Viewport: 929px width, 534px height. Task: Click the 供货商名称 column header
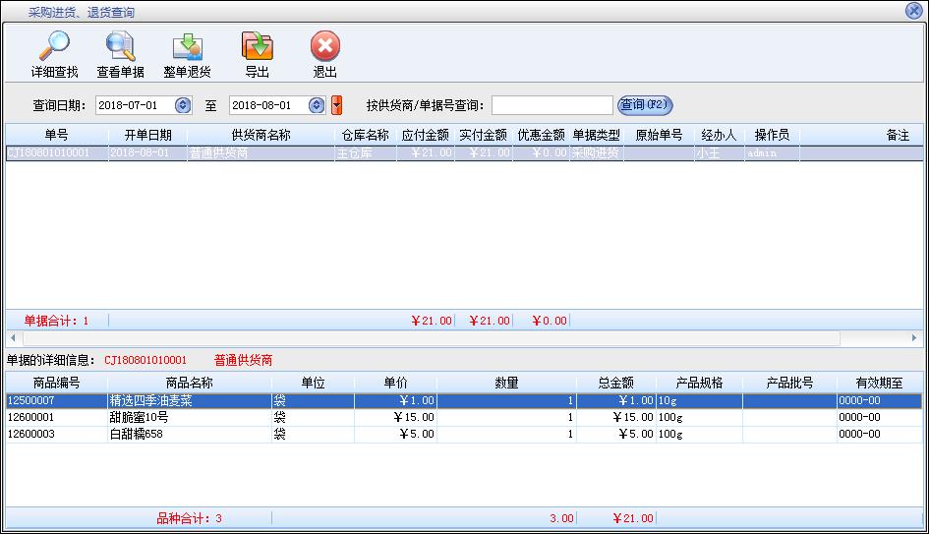click(x=261, y=136)
